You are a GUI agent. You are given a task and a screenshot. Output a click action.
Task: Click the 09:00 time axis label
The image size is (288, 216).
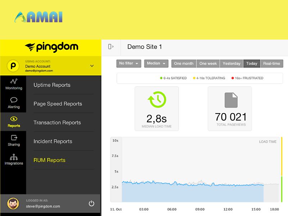pos(200,210)
